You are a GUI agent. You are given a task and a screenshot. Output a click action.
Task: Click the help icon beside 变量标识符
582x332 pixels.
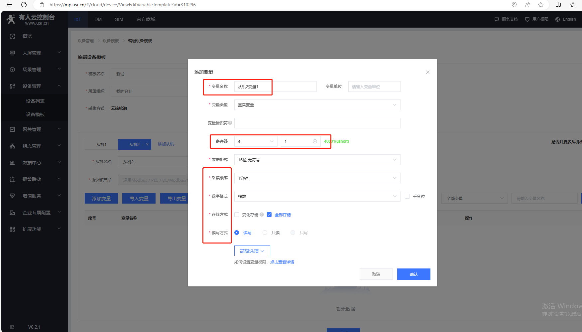coord(230,123)
